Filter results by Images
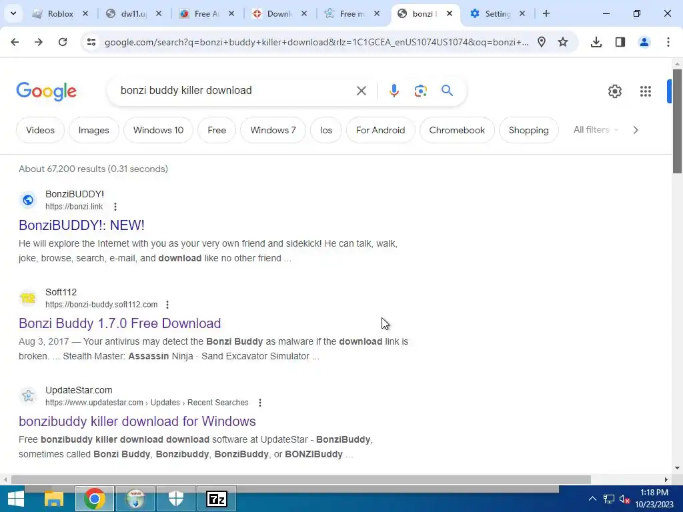 93,130
